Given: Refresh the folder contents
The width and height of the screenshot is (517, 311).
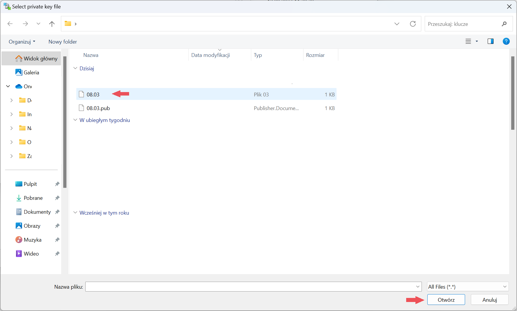Looking at the screenshot, I should click(413, 24).
